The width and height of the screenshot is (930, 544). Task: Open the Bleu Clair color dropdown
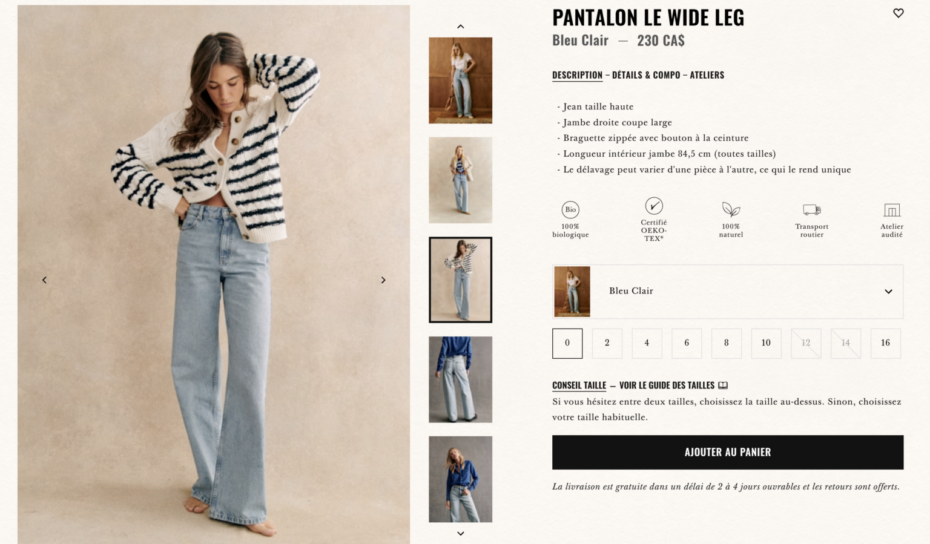[728, 291]
